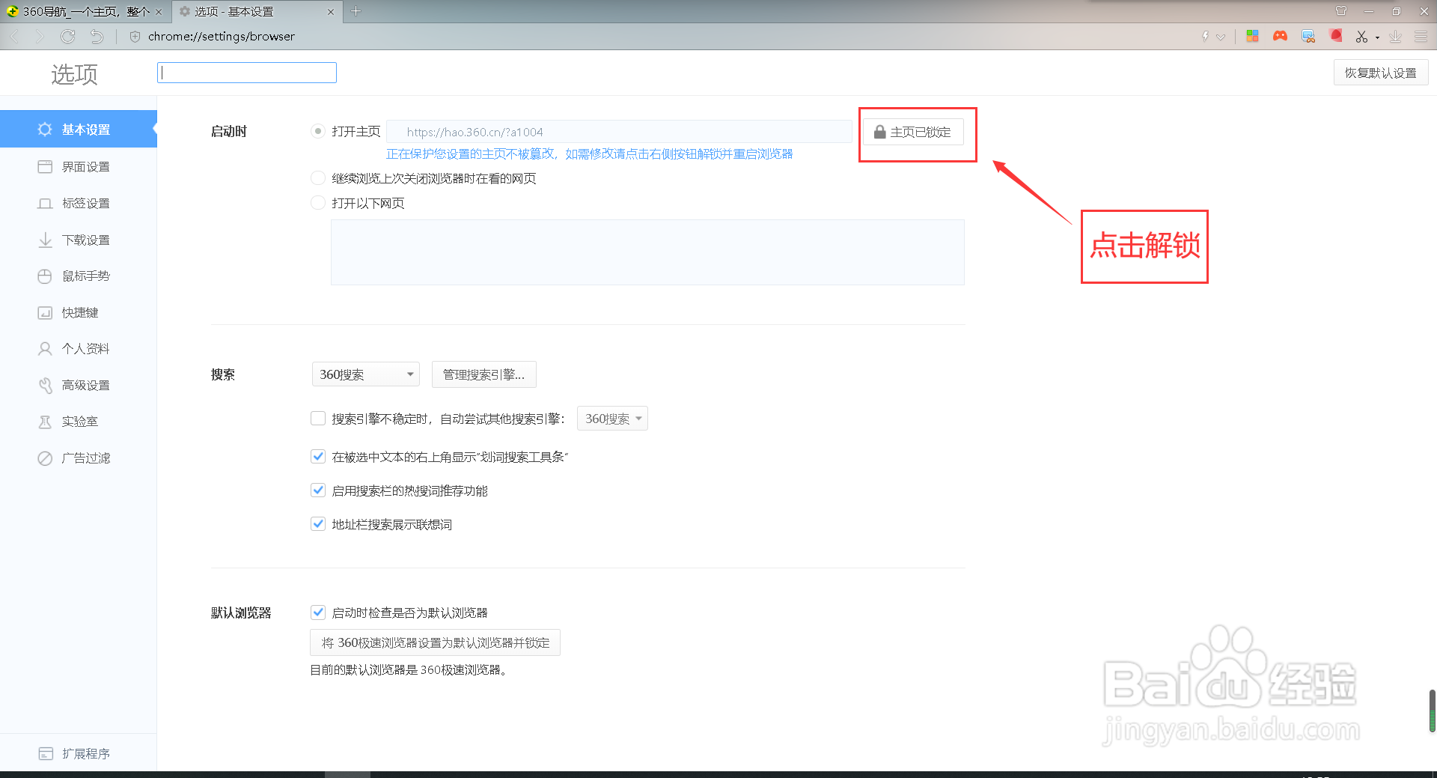Open 个人资料 in the sidebar

pyautogui.click(x=79, y=348)
